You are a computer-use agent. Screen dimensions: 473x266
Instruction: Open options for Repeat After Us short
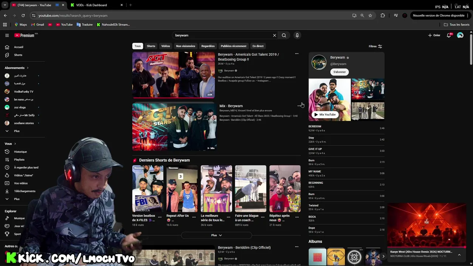(194, 217)
